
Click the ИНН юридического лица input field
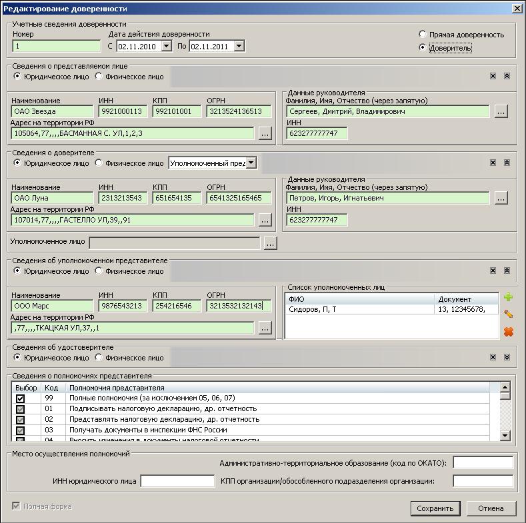[177, 481]
